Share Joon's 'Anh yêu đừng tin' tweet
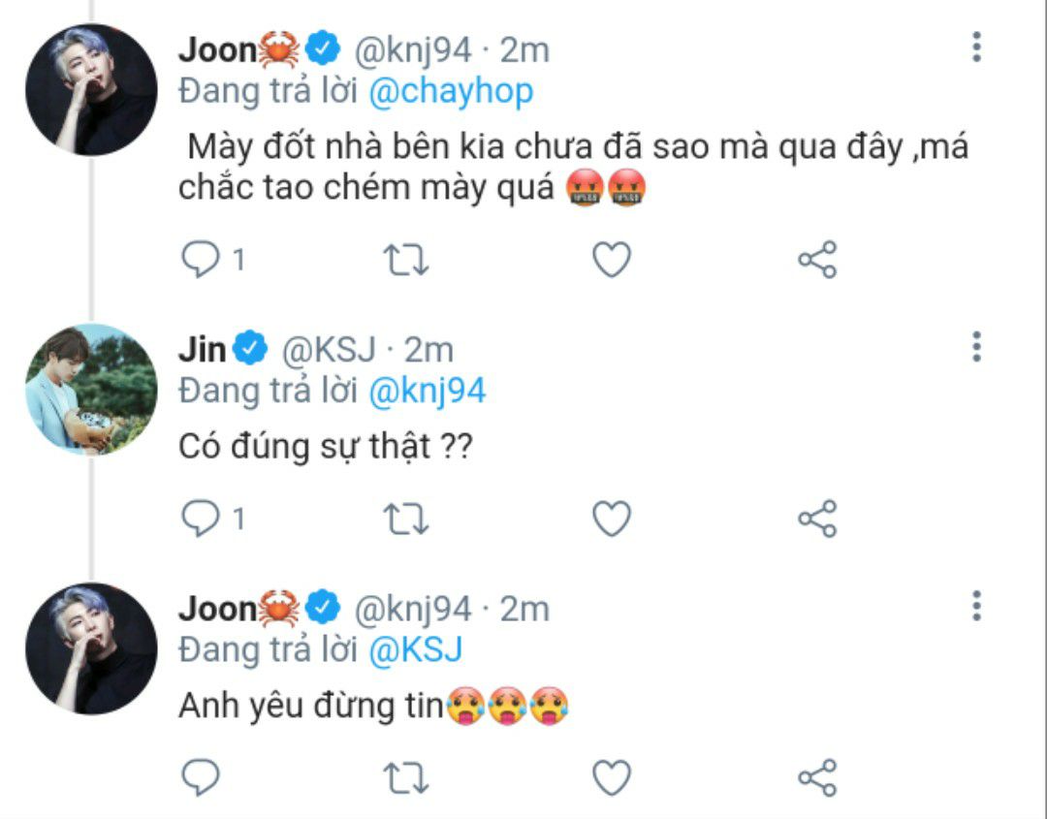Image resolution: width=1047 pixels, height=819 pixels. pos(817,777)
